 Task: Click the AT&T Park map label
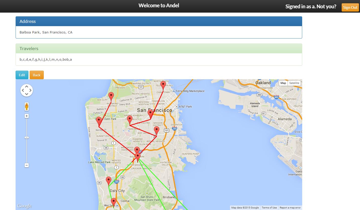[185, 107]
